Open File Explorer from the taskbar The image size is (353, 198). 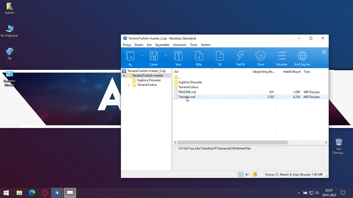(19, 193)
